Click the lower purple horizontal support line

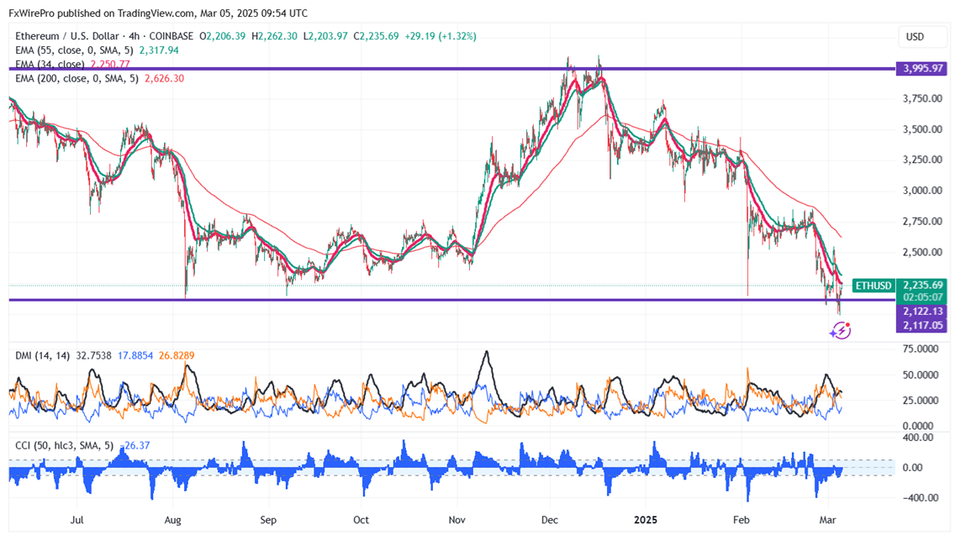(x=451, y=300)
